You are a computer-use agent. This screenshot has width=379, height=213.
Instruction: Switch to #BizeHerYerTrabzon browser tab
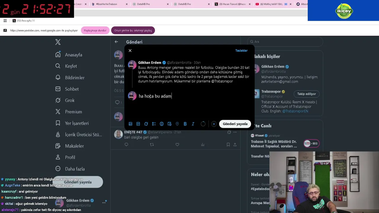pos(107,4)
